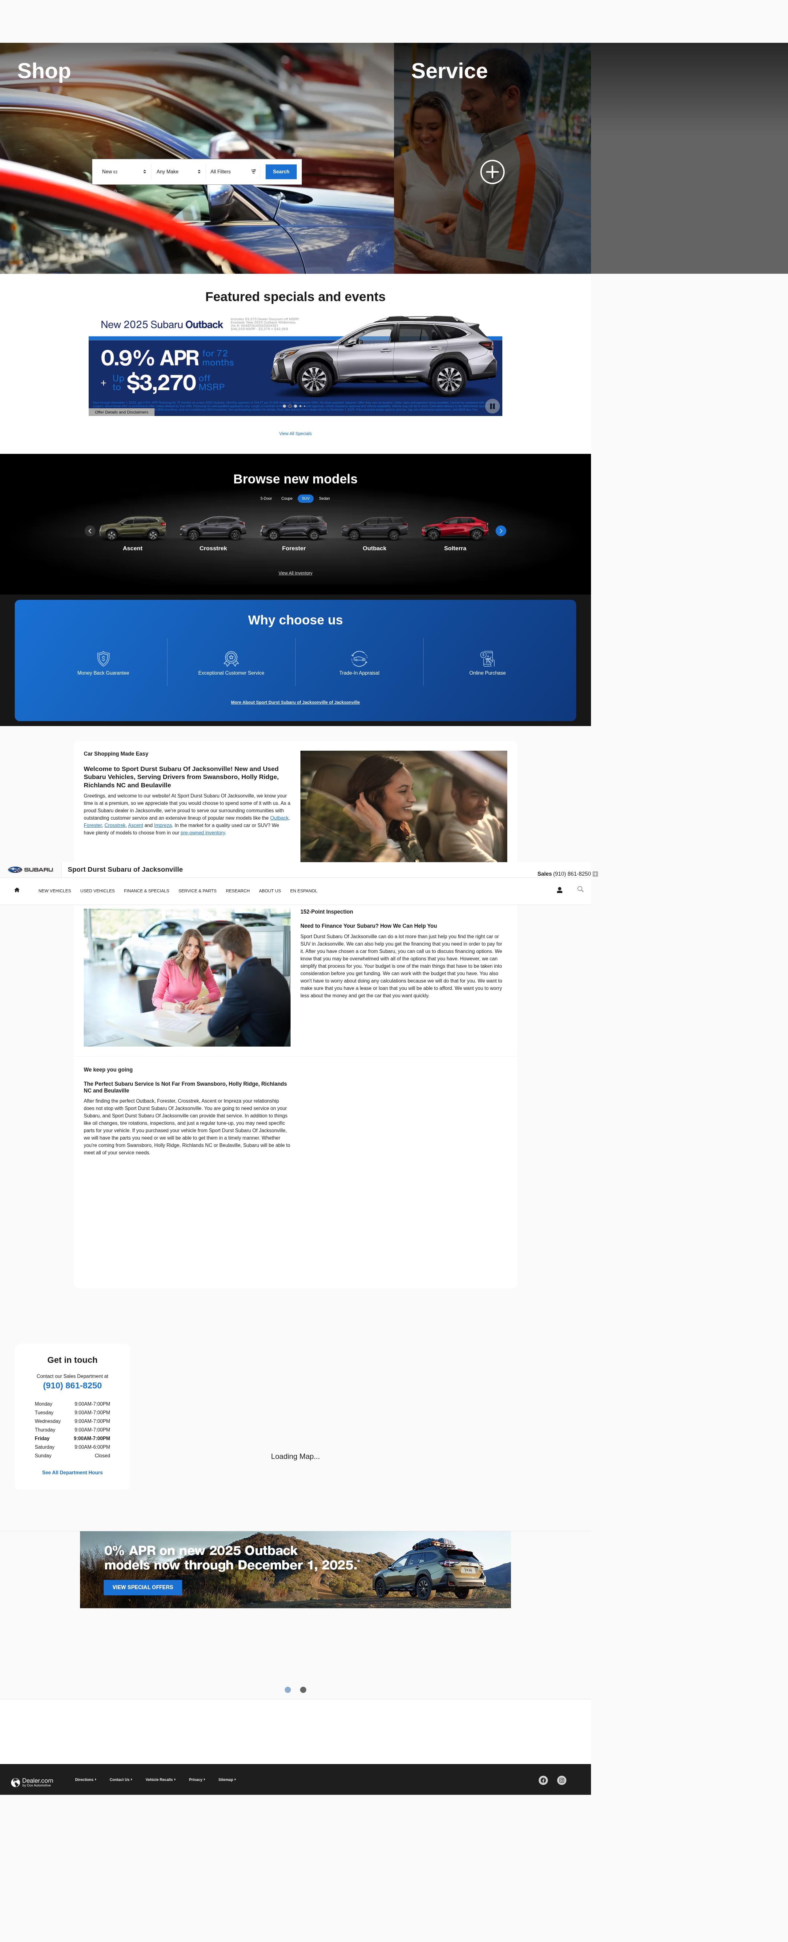Select first banner carousel dot
788x1942 pixels.
(x=288, y=1690)
